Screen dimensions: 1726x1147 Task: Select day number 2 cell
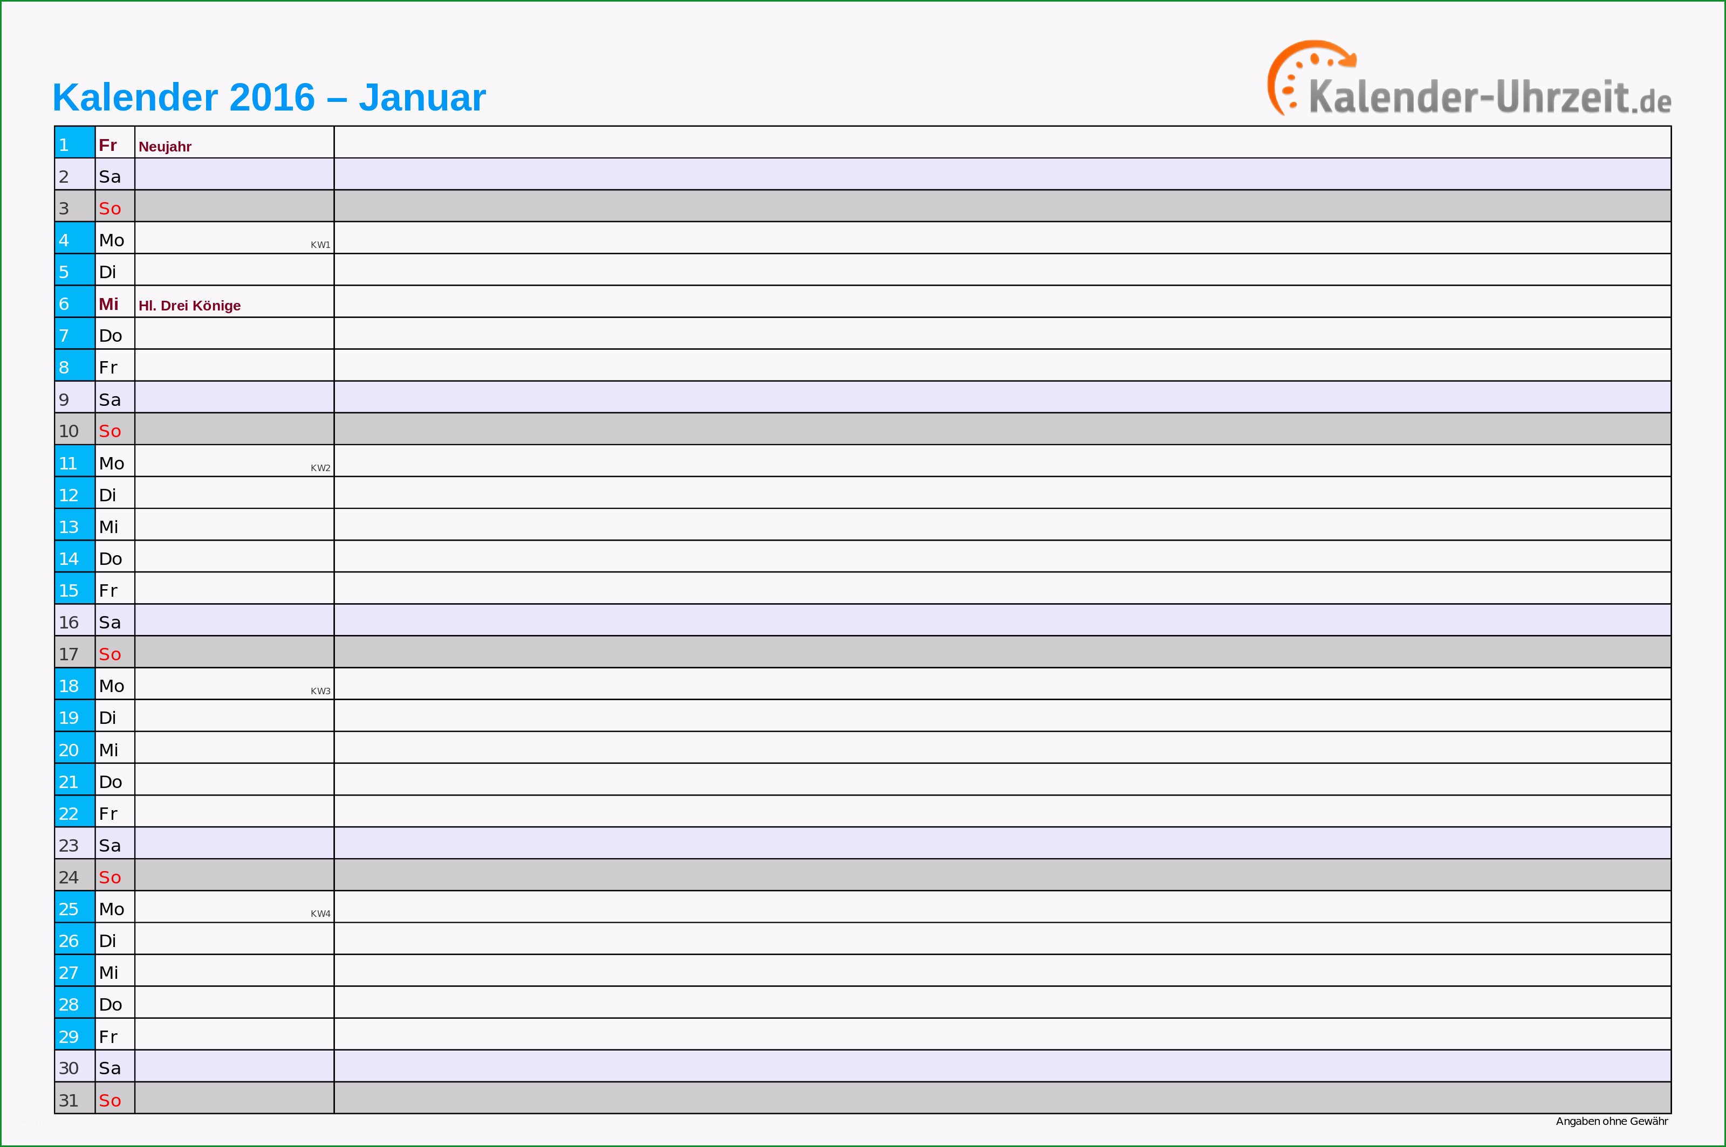tap(74, 174)
